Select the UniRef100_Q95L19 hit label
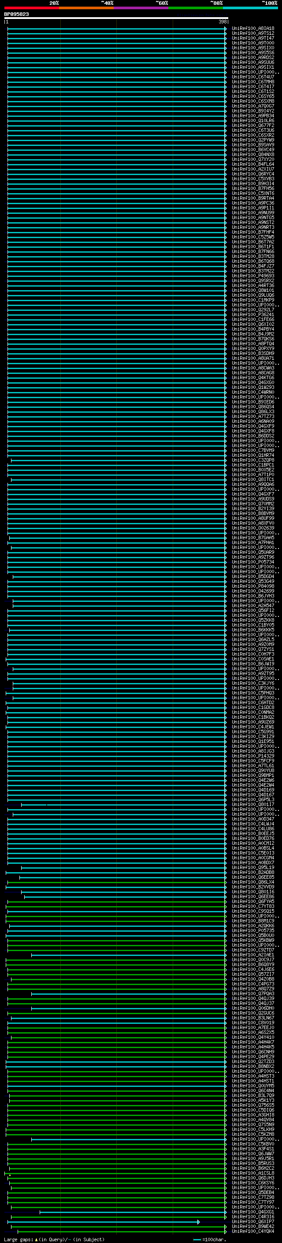Viewport: 282px width, 1243px height. pyautogui.click(x=253, y=868)
